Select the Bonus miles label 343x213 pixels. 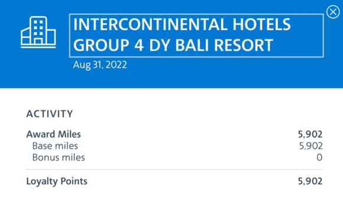click(x=59, y=158)
